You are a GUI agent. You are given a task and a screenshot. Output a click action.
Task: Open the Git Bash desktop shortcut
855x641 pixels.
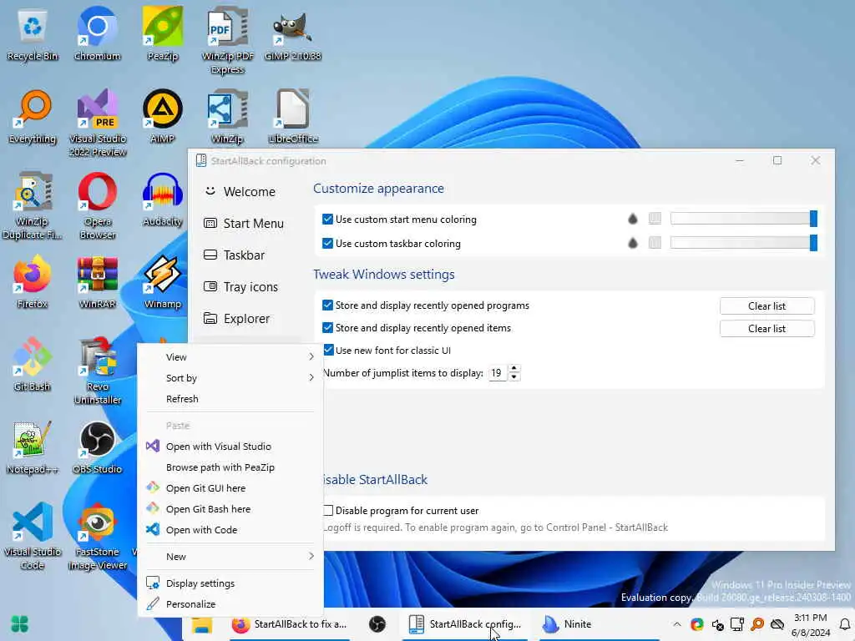click(x=33, y=365)
